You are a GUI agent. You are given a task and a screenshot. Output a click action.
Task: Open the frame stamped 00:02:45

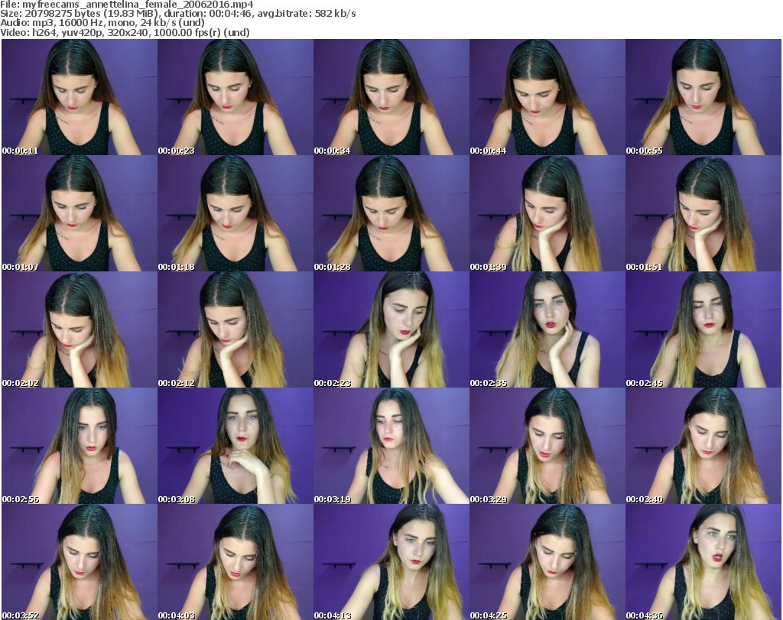[x=703, y=330]
